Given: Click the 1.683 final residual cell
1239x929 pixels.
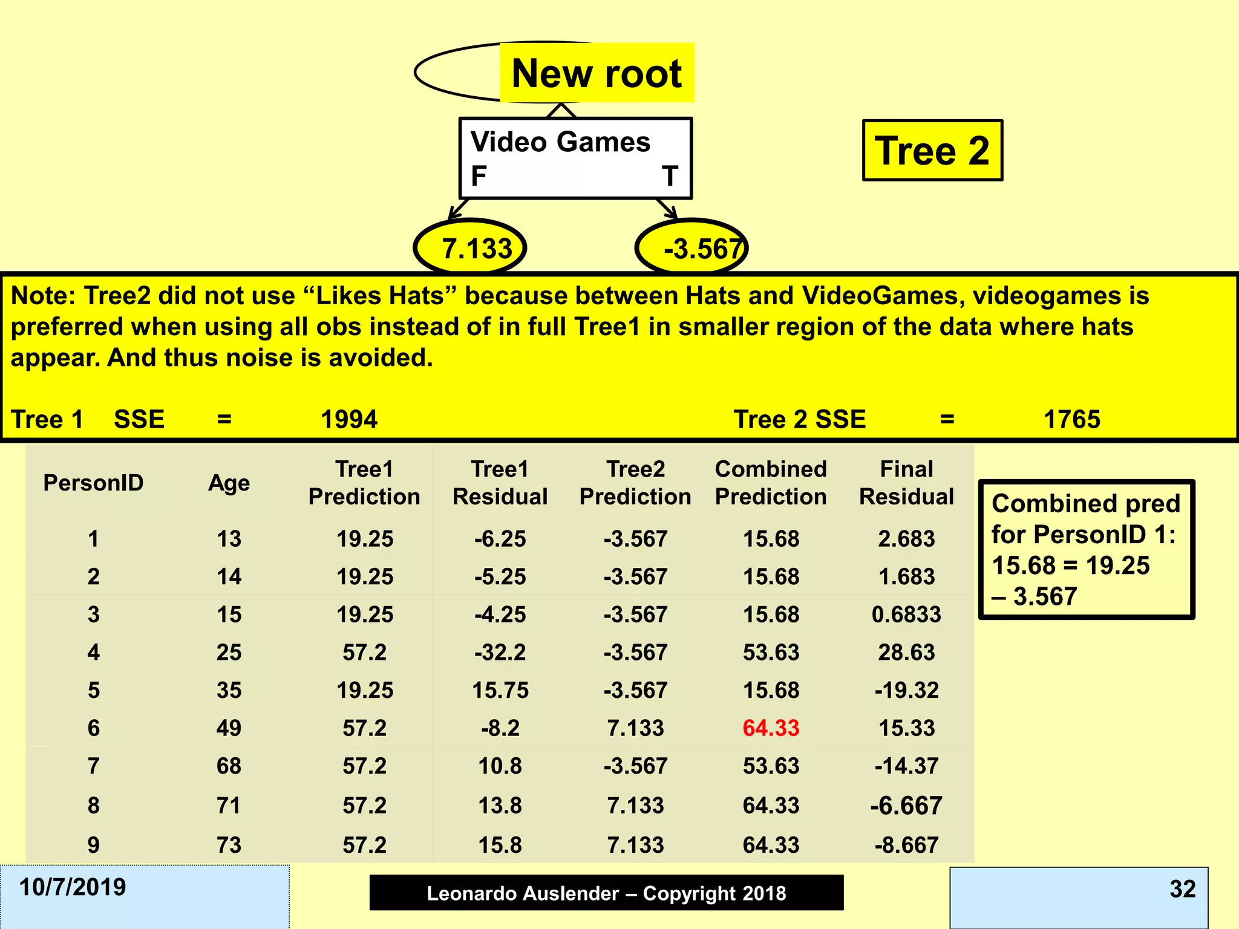Looking at the screenshot, I should coord(906,576).
